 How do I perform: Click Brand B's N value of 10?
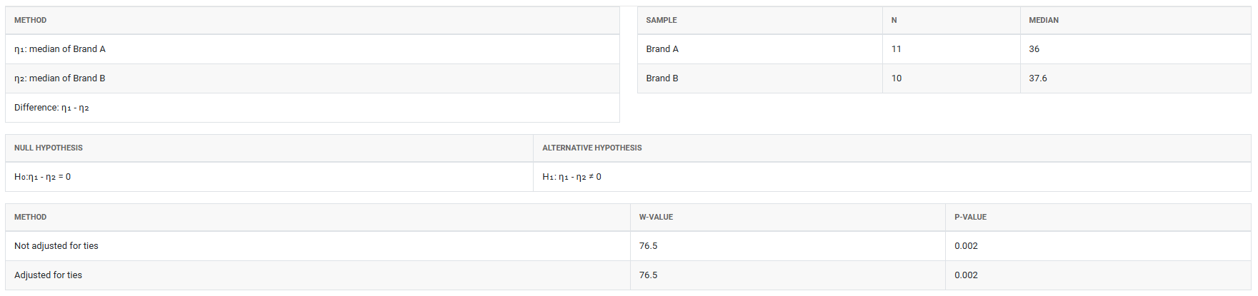(x=897, y=78)
